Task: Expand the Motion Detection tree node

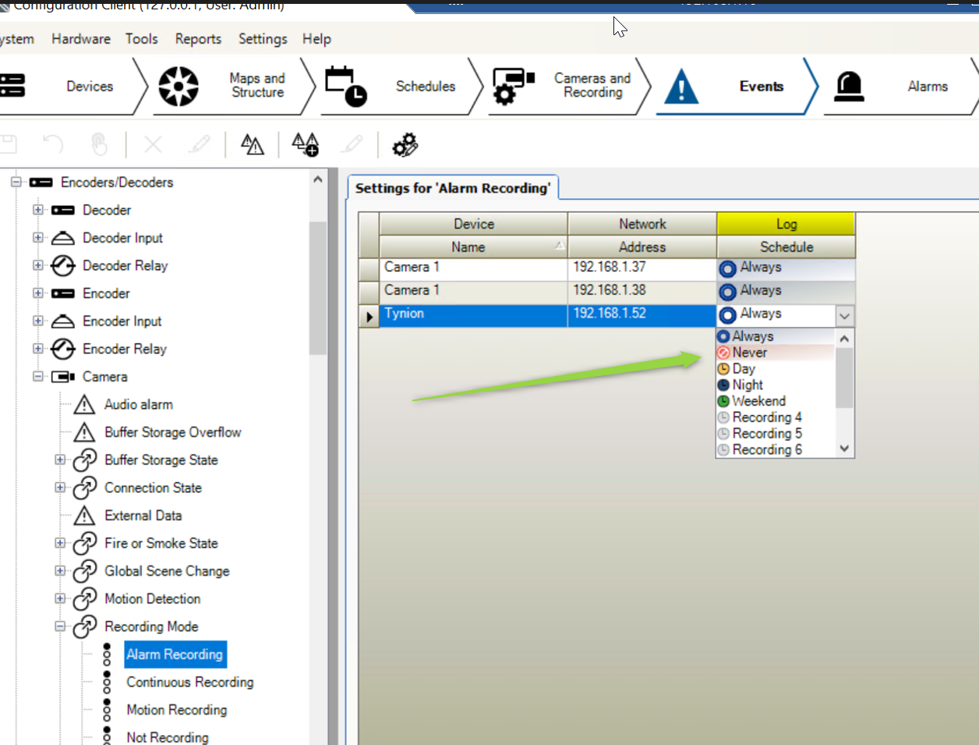Action: click(x=60, y=598)
